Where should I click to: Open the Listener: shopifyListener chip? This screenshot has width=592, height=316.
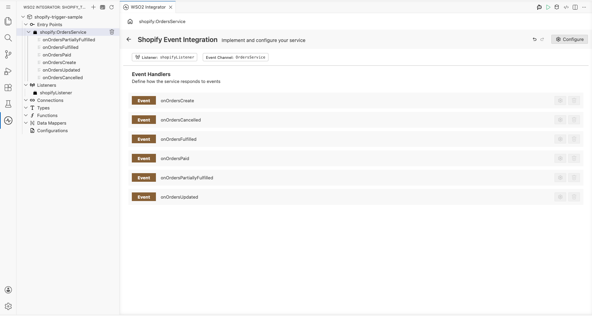click(x=165, y=57)
